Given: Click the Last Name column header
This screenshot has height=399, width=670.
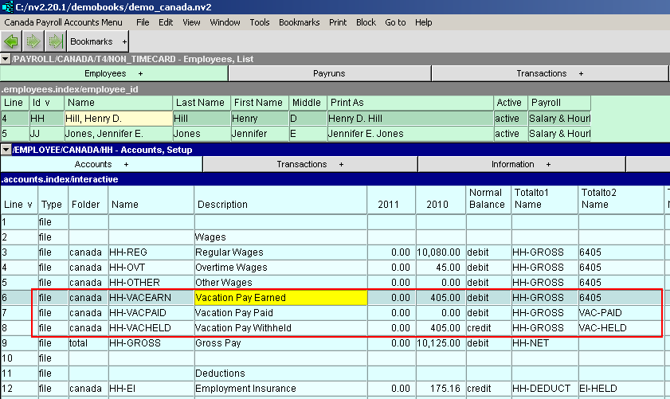Looking at the screenshot, I should 201,103.
